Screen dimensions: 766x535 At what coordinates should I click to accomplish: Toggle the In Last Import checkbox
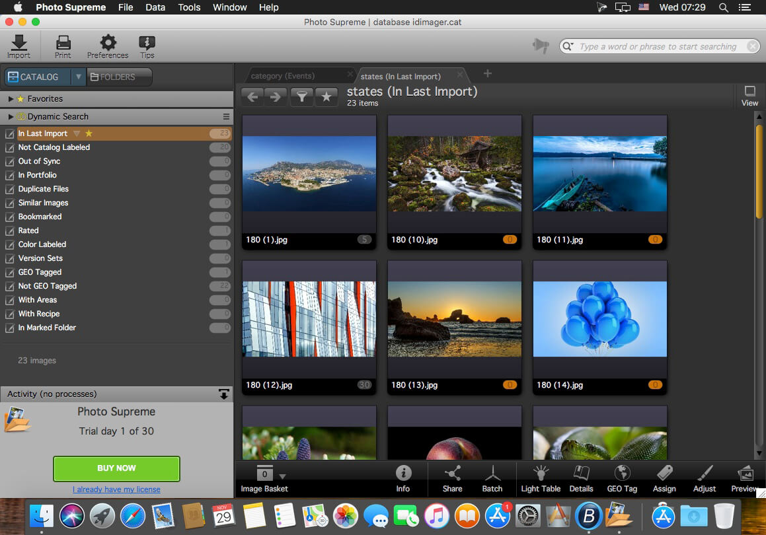9,133
